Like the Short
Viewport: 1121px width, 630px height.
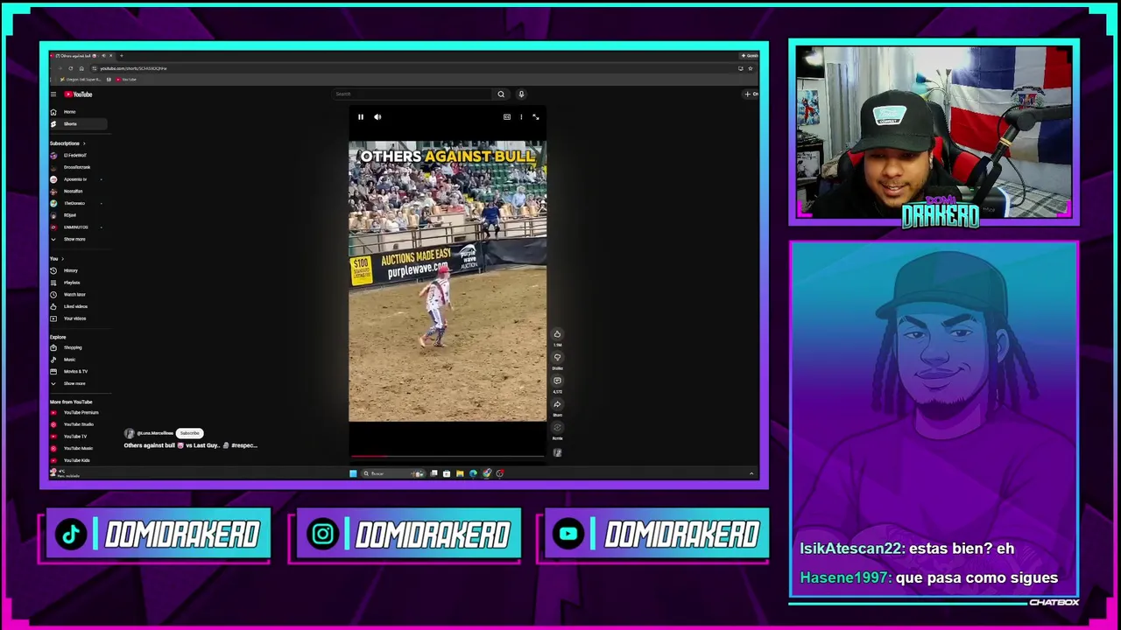tap(557, 334)
